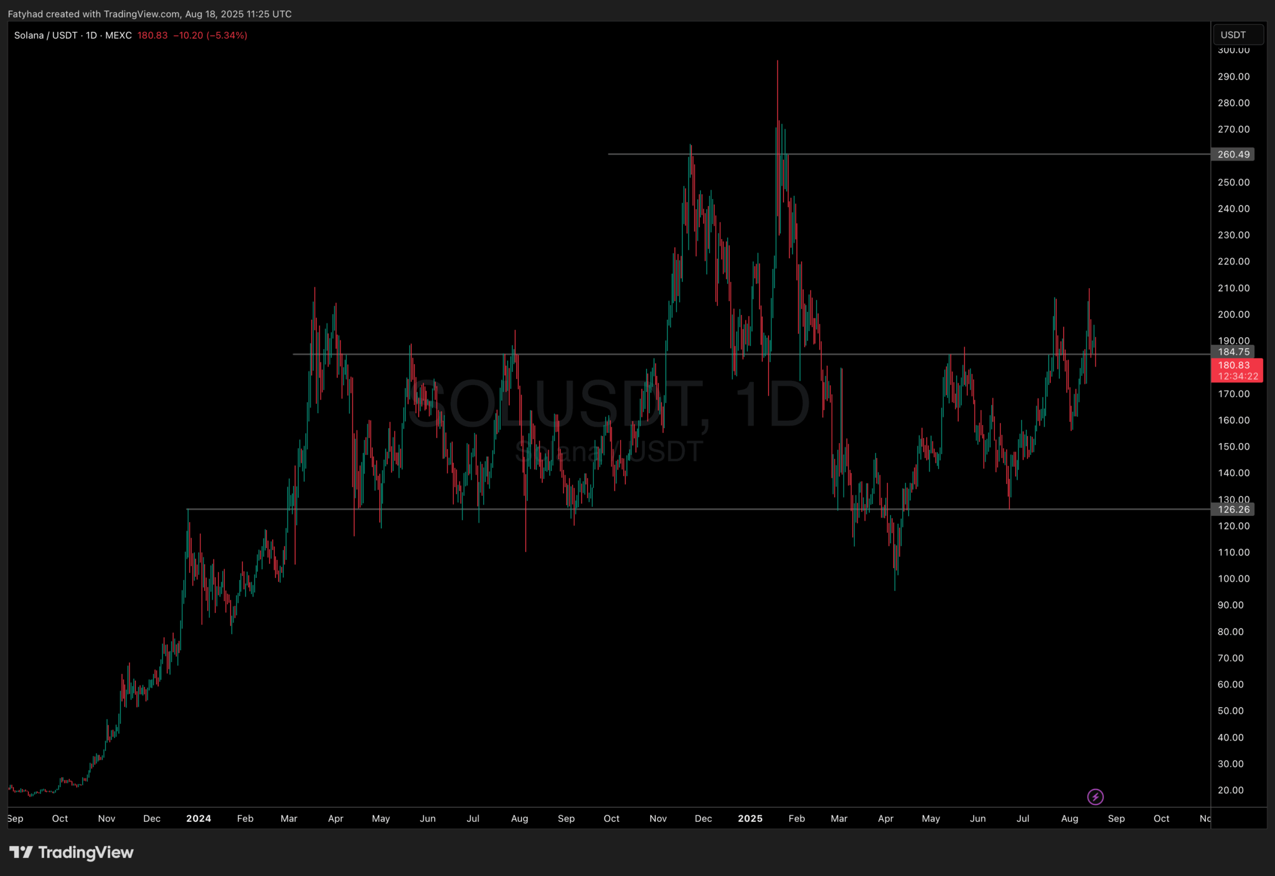Select the 126.26 price line label
This screenshot has height=876, width=1275.
click(1233, 510)
